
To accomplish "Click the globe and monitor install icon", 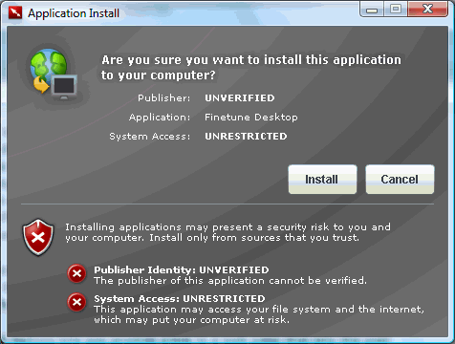I will pos(54,74).
